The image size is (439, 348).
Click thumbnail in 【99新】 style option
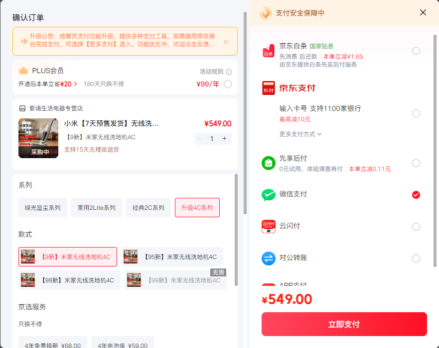(134, 280)
